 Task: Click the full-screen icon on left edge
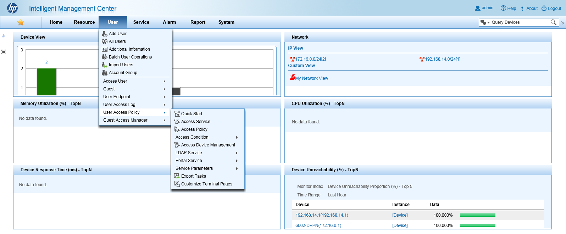pos(4,52)
